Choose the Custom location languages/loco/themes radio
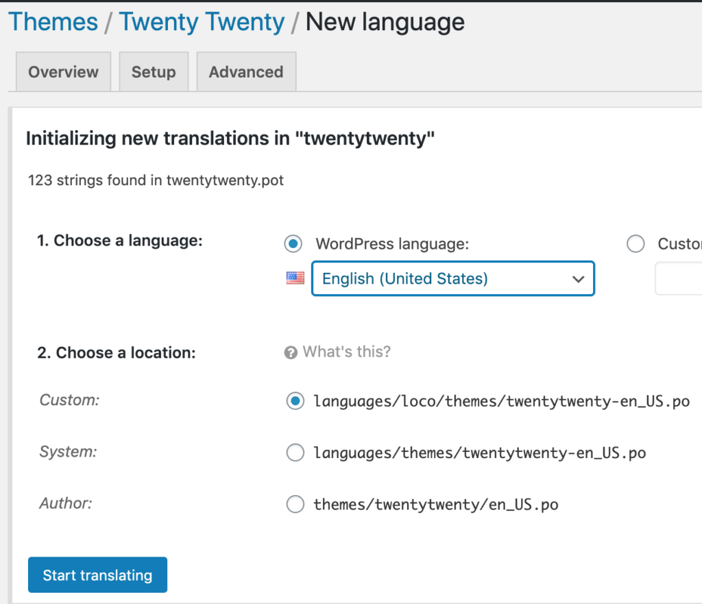 (295, 401)
